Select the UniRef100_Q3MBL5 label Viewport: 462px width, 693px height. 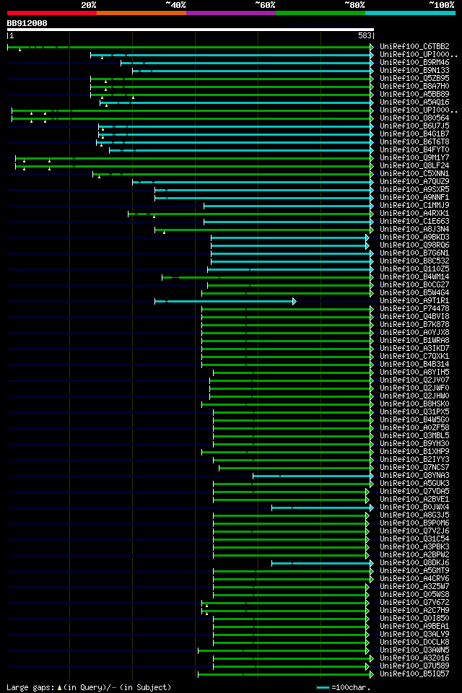pyautogui.click(x=414, y=436)
